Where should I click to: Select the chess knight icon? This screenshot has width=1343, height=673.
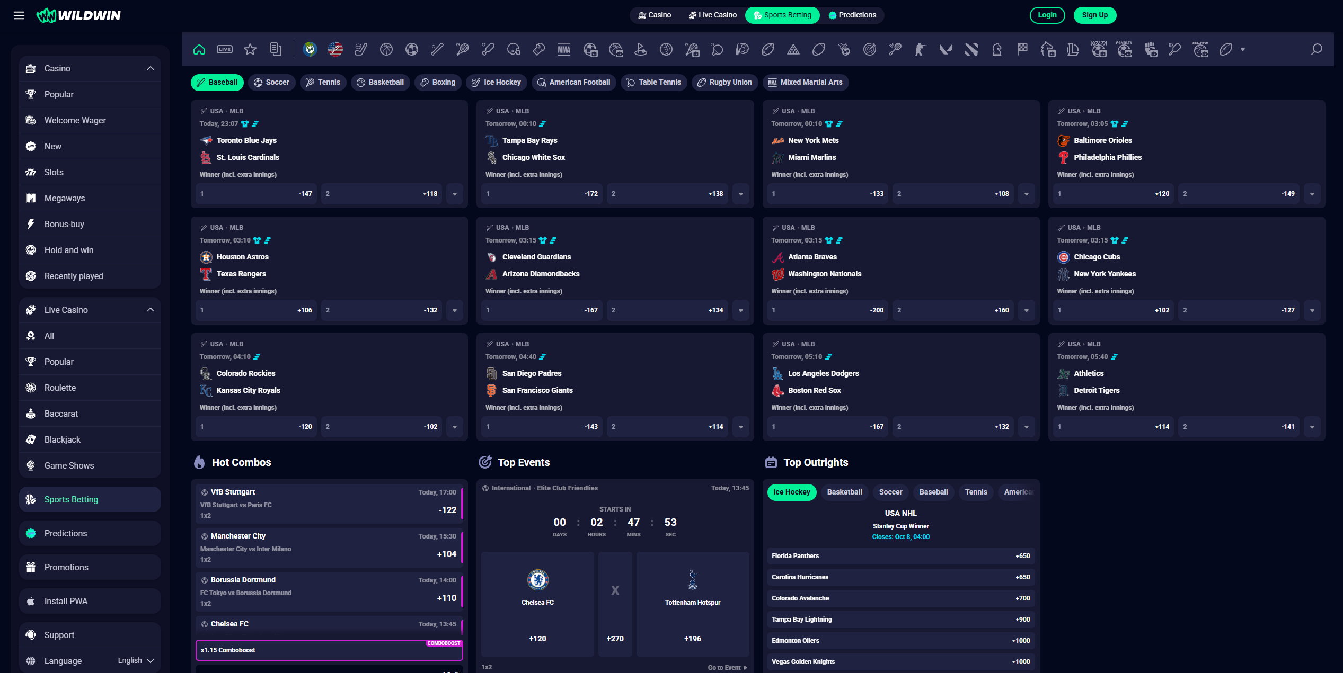(997, 50)
